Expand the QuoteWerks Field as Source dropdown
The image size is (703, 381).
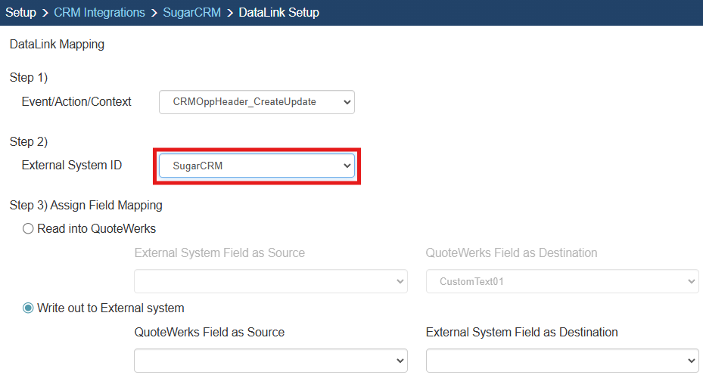[x=271, y=360]
